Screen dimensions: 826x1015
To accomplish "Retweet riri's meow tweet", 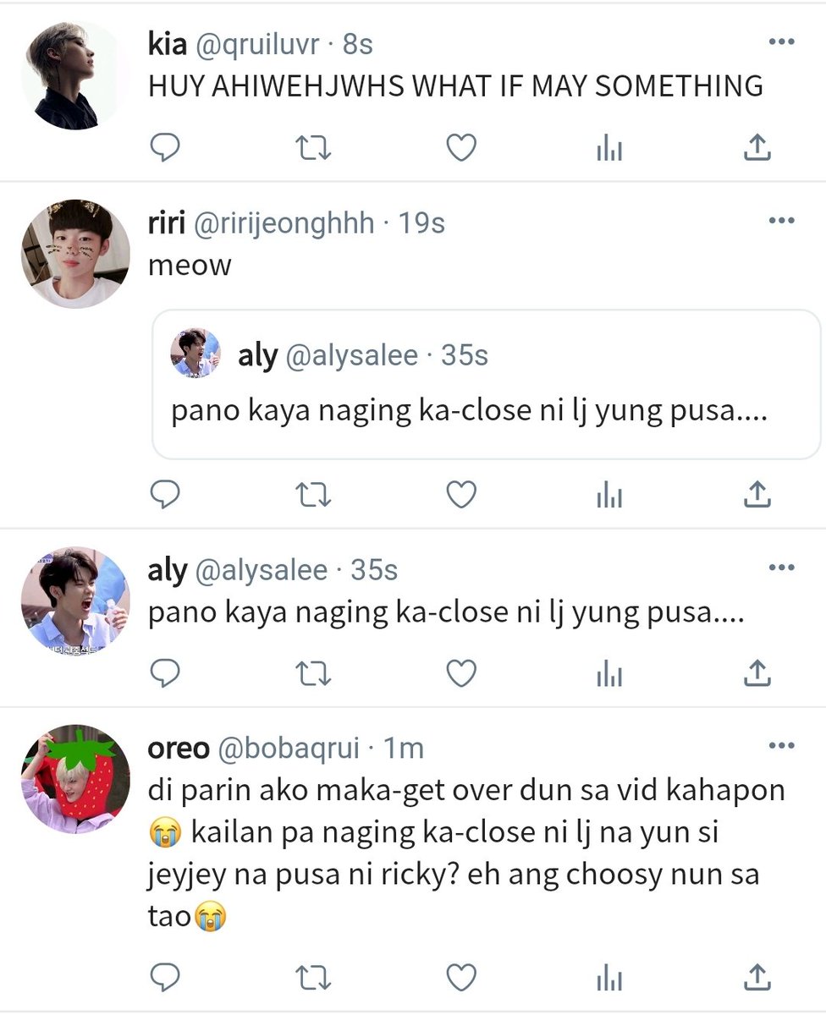I will [x=313, y=495].
